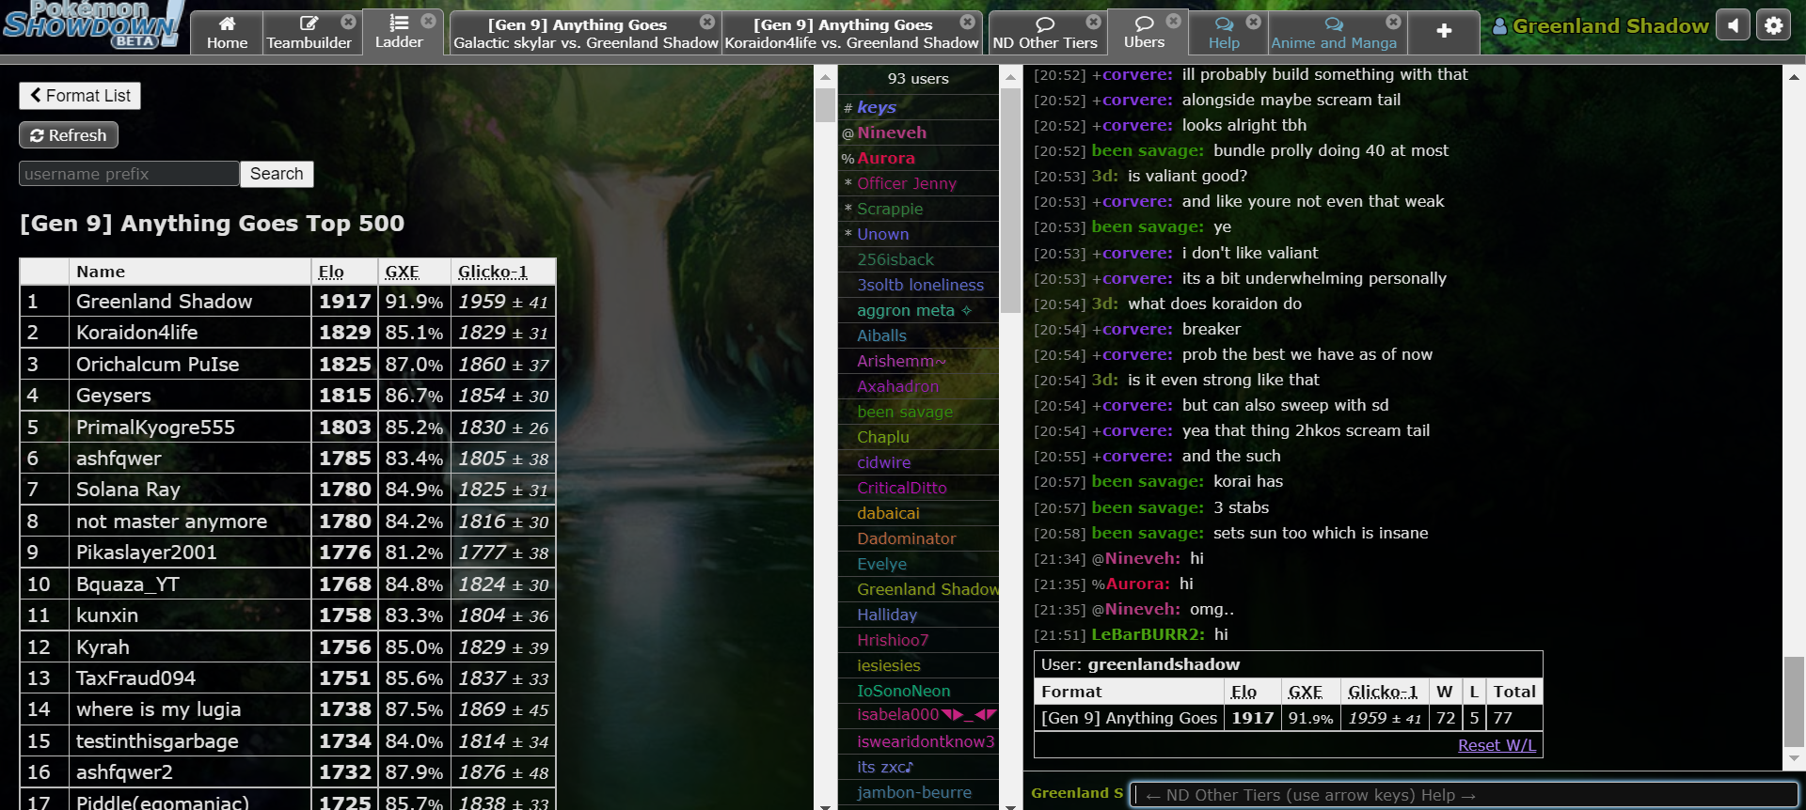Click the Greenland Shadow username in header

[1609, 26]
